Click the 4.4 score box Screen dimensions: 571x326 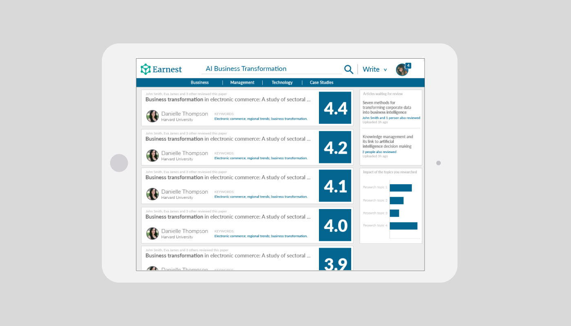[335, 108]
